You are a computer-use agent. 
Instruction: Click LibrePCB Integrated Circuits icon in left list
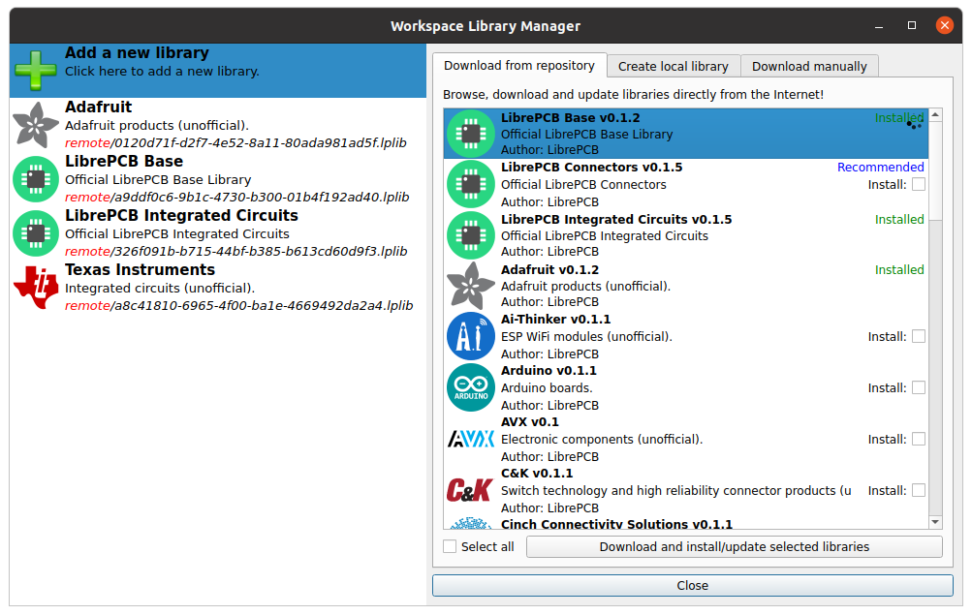(36, 233)
